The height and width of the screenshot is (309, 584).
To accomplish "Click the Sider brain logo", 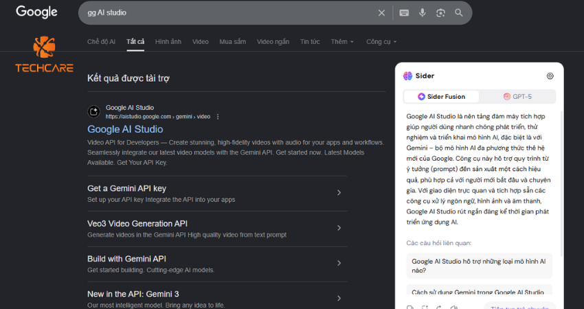I will [x=408, y=76].
